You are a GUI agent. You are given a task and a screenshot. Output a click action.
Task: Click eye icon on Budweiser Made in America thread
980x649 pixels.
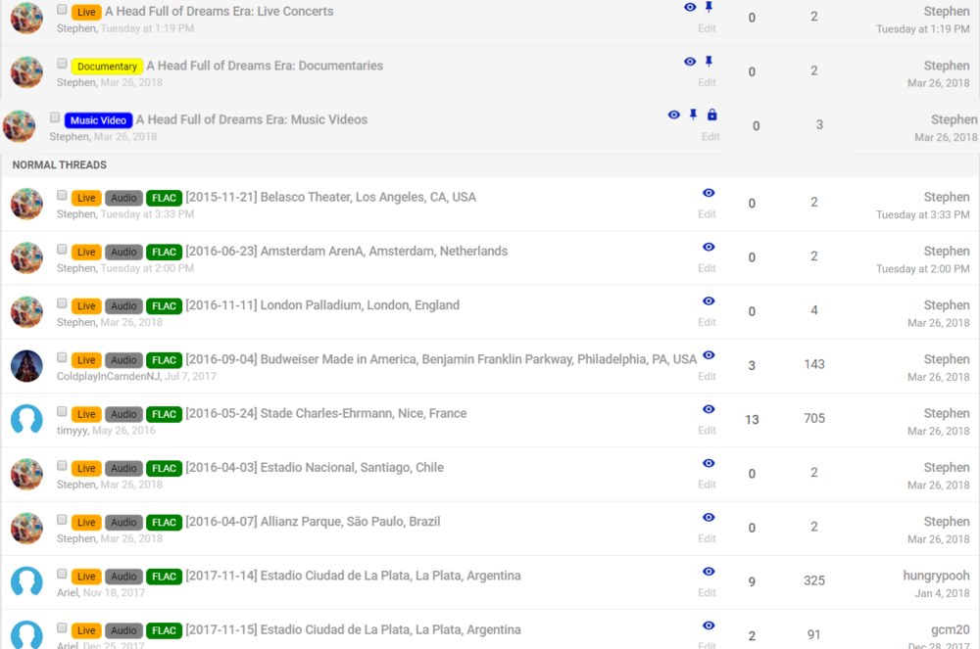[709, 355]
